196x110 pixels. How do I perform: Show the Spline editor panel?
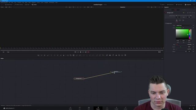pyautogui.click(x=162, y=5)
